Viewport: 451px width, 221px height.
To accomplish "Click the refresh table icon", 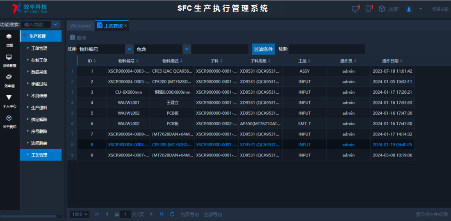I will (172, 214).
